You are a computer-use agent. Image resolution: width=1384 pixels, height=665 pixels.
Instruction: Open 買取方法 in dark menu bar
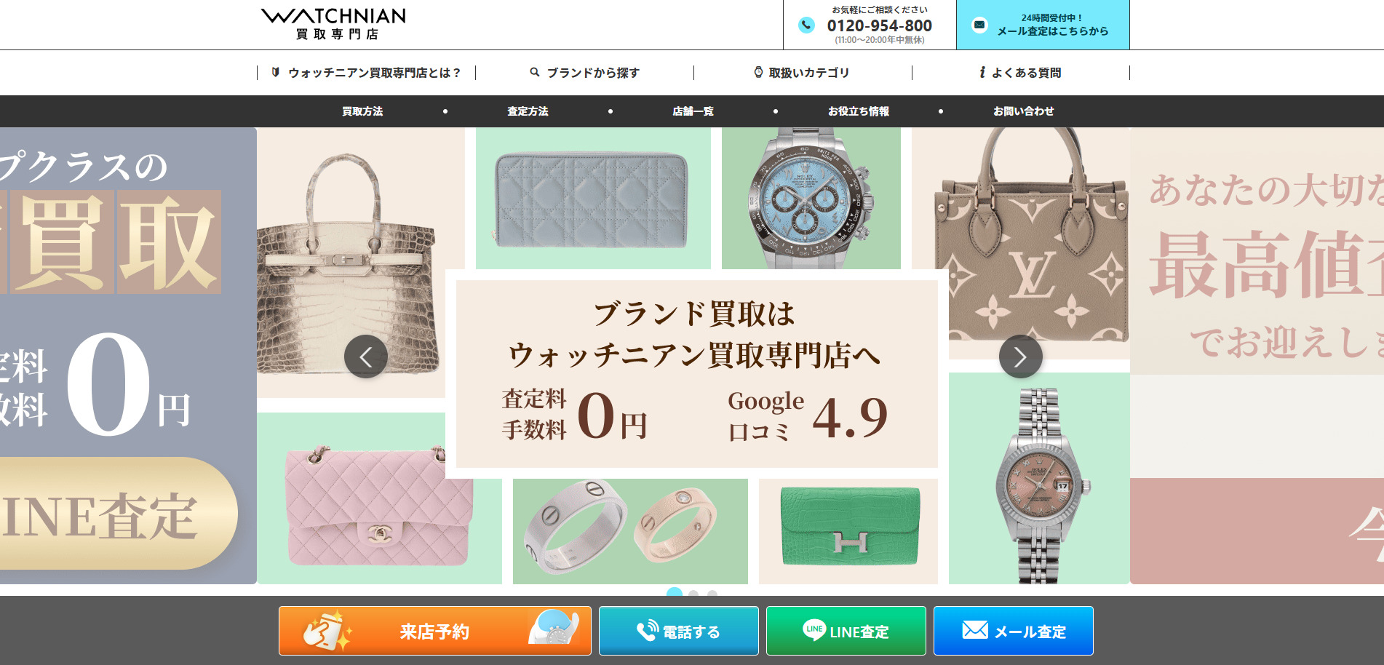[362, 111]
